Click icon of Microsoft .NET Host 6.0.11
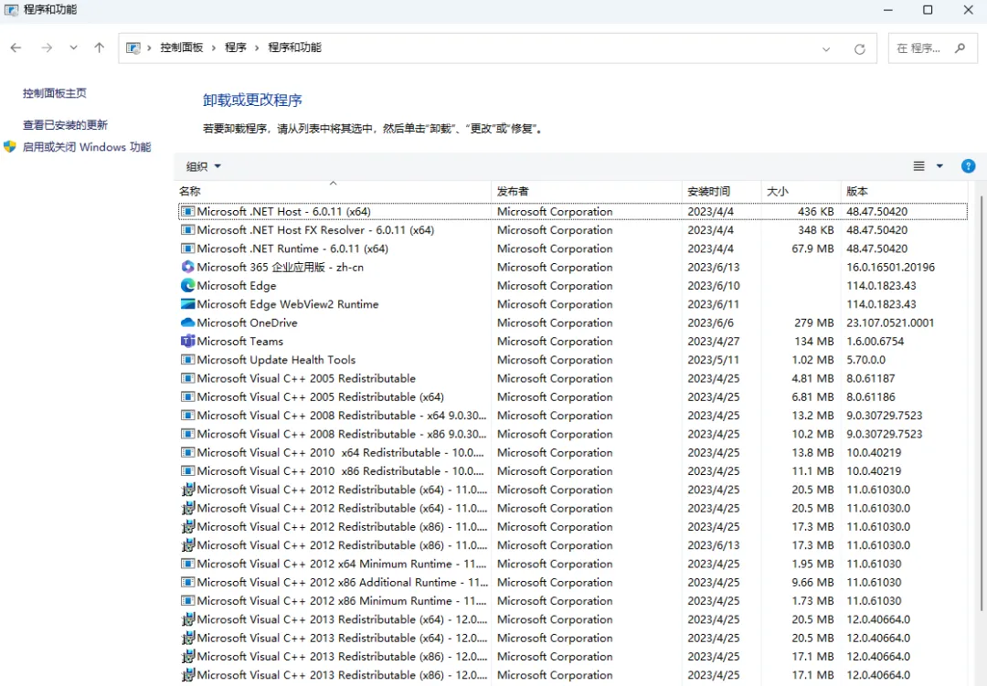The height and width of the screenshot is (686, 987). point(187,212)
